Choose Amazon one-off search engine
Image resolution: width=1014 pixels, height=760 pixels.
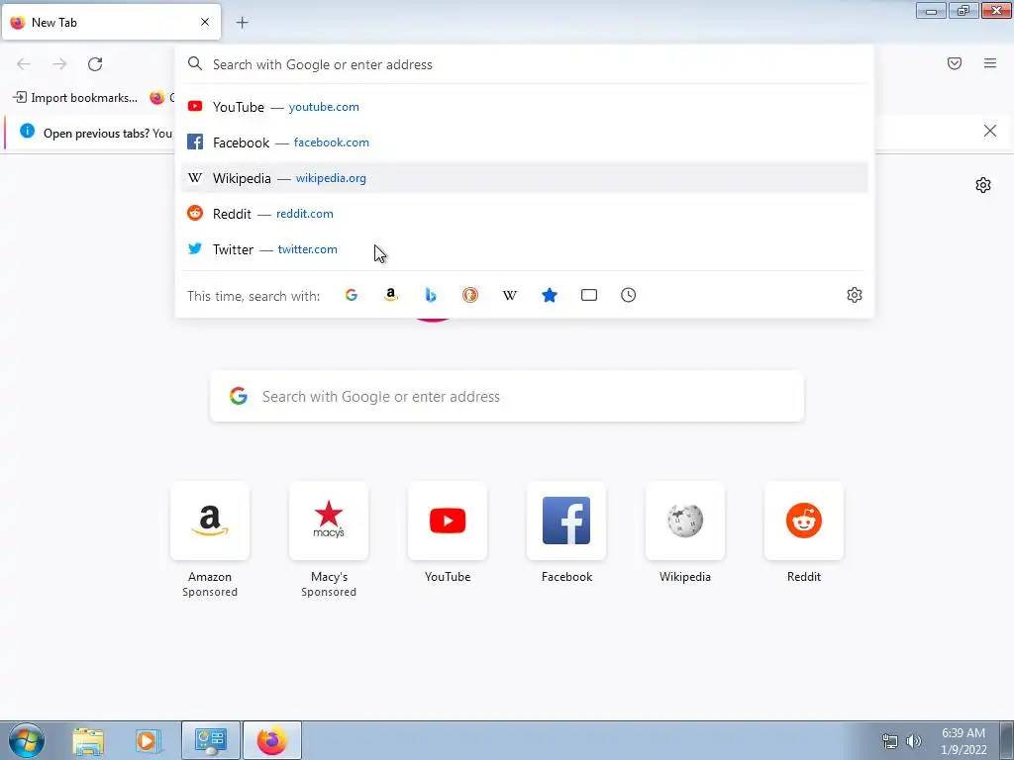pos(390,295)
